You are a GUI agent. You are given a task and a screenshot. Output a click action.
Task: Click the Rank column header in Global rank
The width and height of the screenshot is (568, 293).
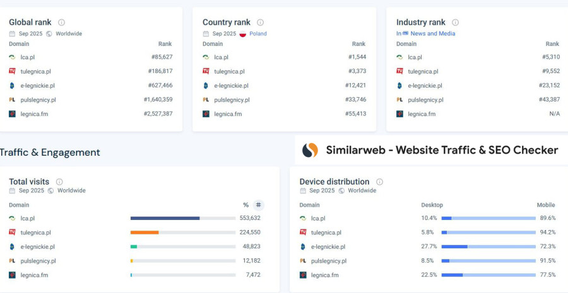(x=165, y=44)
